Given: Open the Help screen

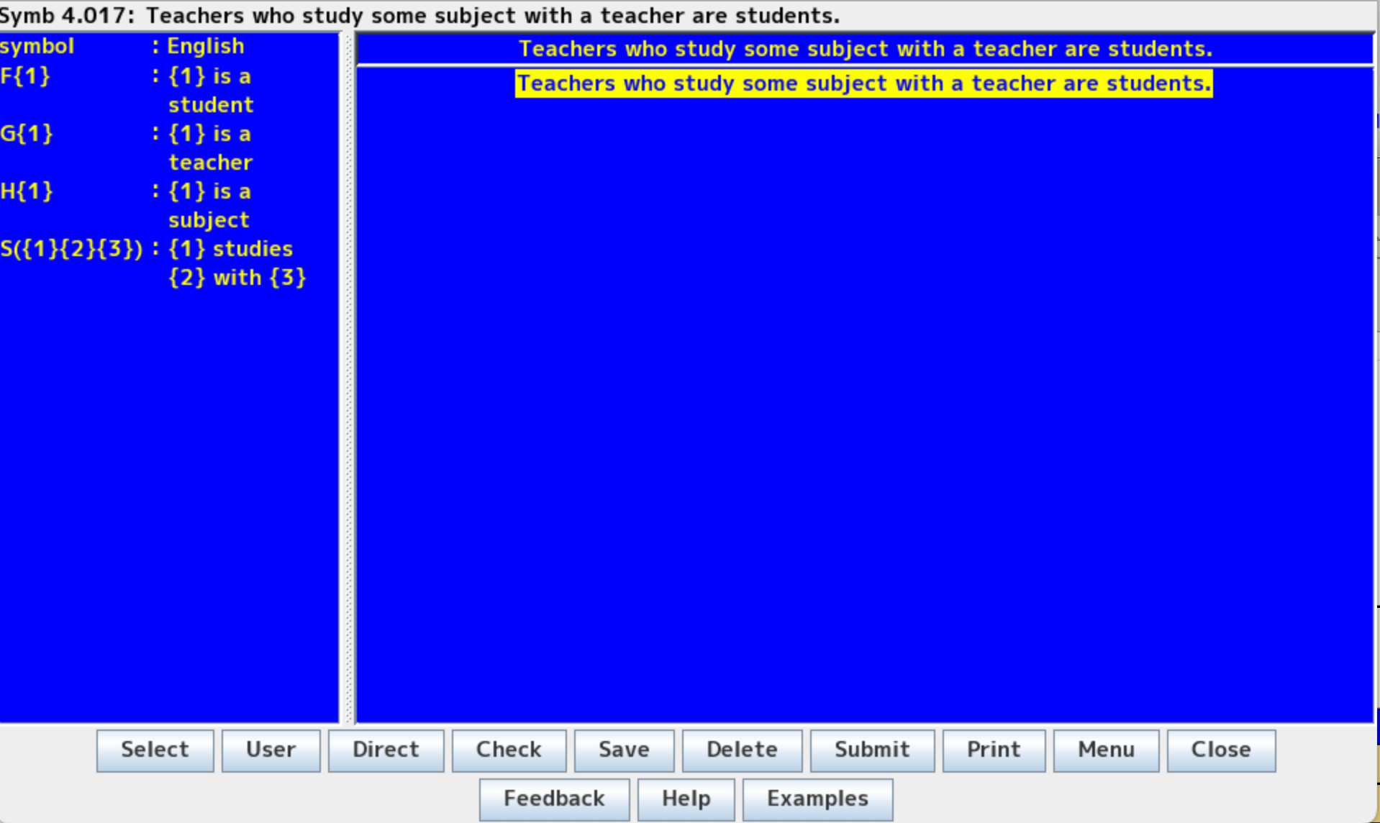Looking at the screenshot, I should (685, 799).
